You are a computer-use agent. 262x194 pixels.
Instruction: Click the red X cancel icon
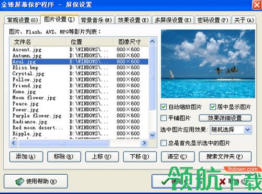point(222,182)
